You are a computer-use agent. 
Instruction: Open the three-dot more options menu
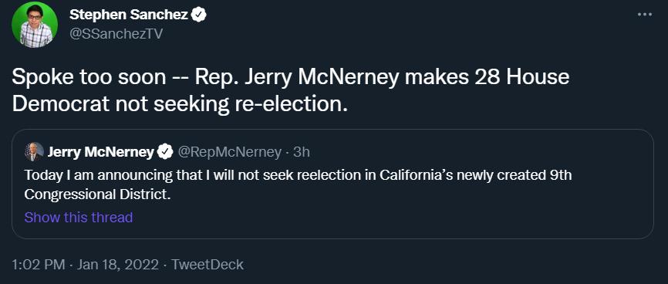645,15
